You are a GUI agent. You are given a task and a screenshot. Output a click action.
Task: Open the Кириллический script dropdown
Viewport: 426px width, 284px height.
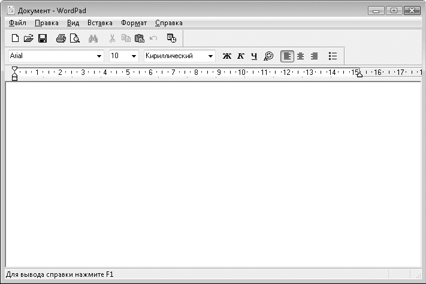[210, 56]
